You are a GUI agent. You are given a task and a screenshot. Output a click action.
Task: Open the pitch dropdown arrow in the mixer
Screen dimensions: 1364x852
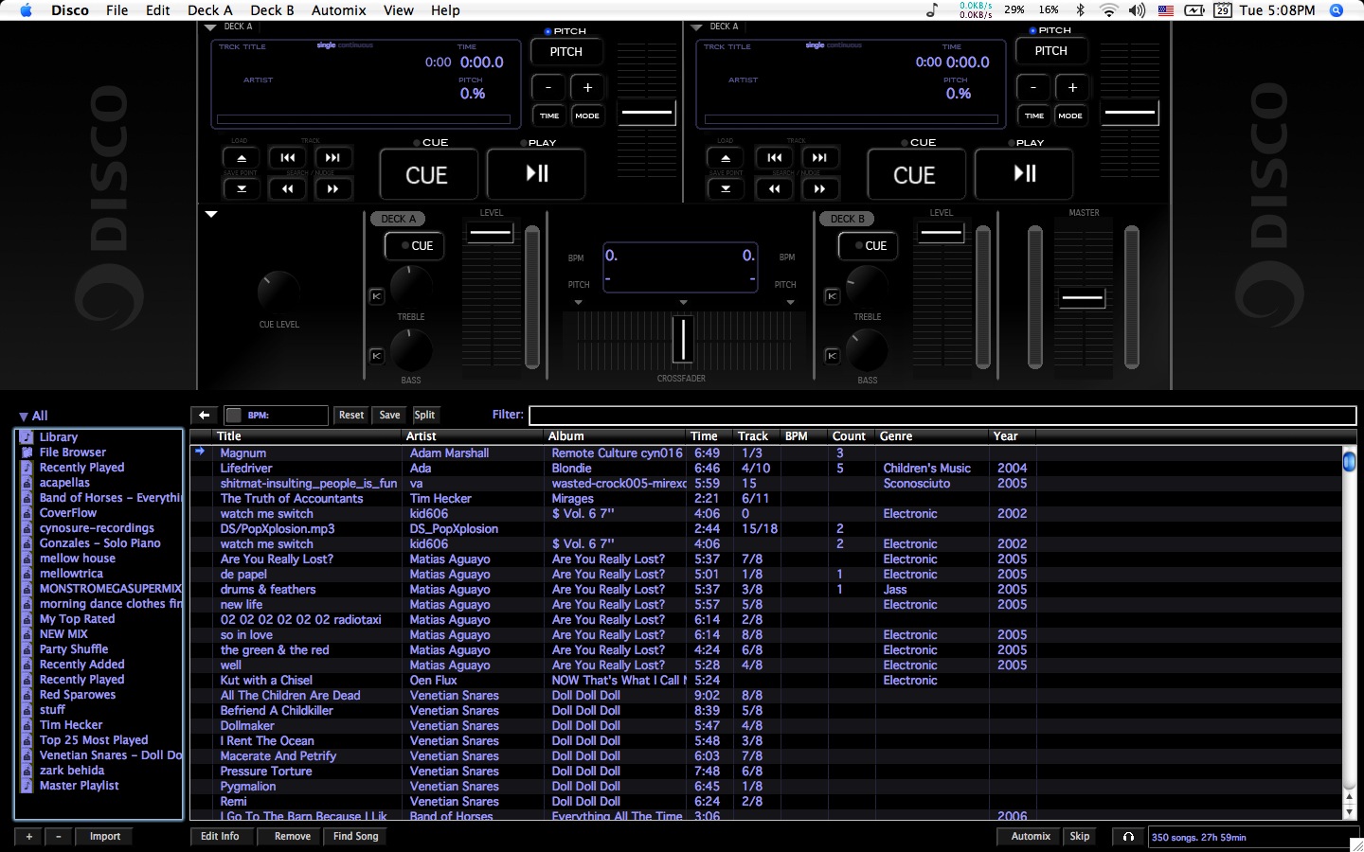coord(578,302)
